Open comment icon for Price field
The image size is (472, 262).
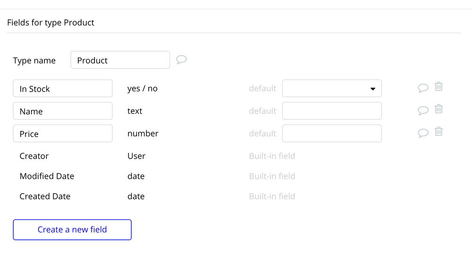[x=423, y=133]
